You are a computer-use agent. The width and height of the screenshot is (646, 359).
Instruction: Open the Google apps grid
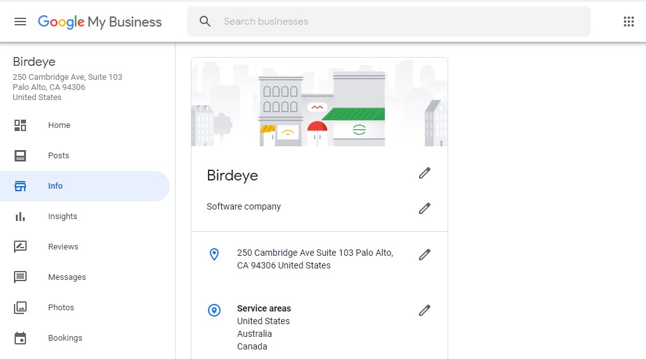point(629,22)
